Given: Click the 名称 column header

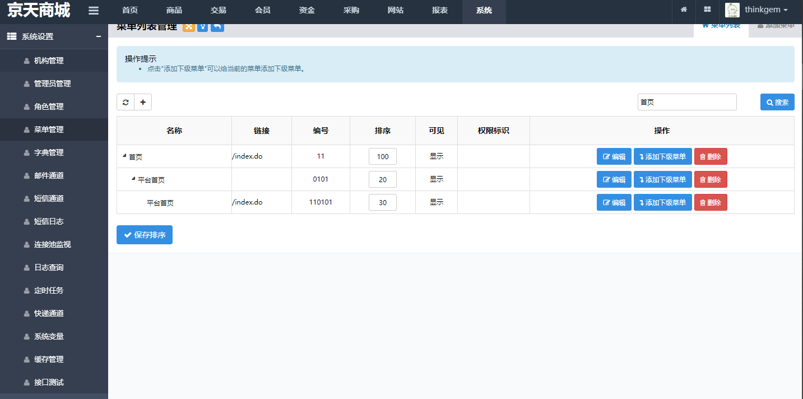Looking at the screenshot, I should [x=174, y=131].
